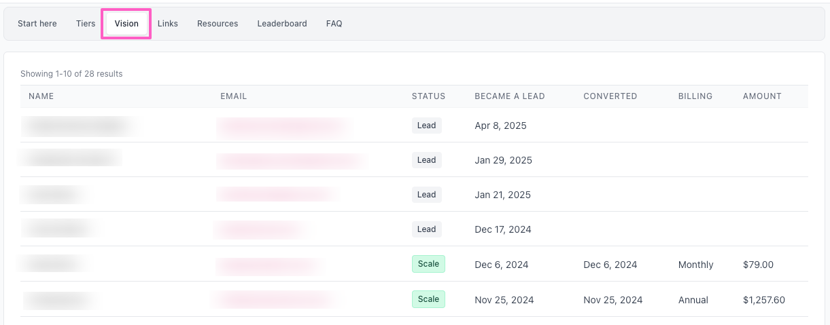Go to the Links tab

(x=168, y=24)
